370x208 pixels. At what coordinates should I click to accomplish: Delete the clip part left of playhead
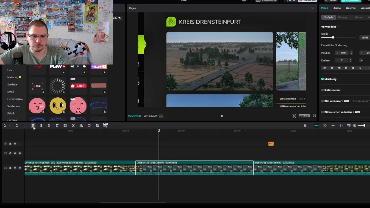coord(41,125)
